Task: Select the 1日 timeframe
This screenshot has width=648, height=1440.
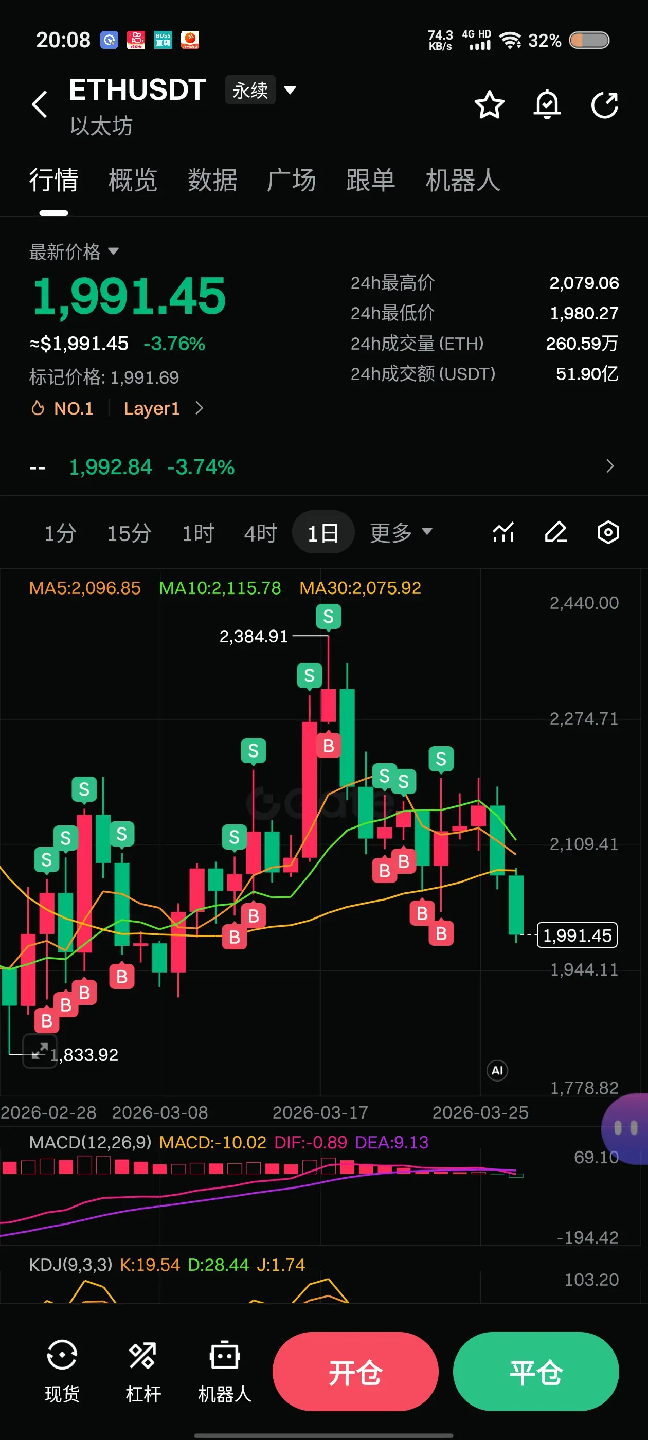Action: tap(323, 532)
